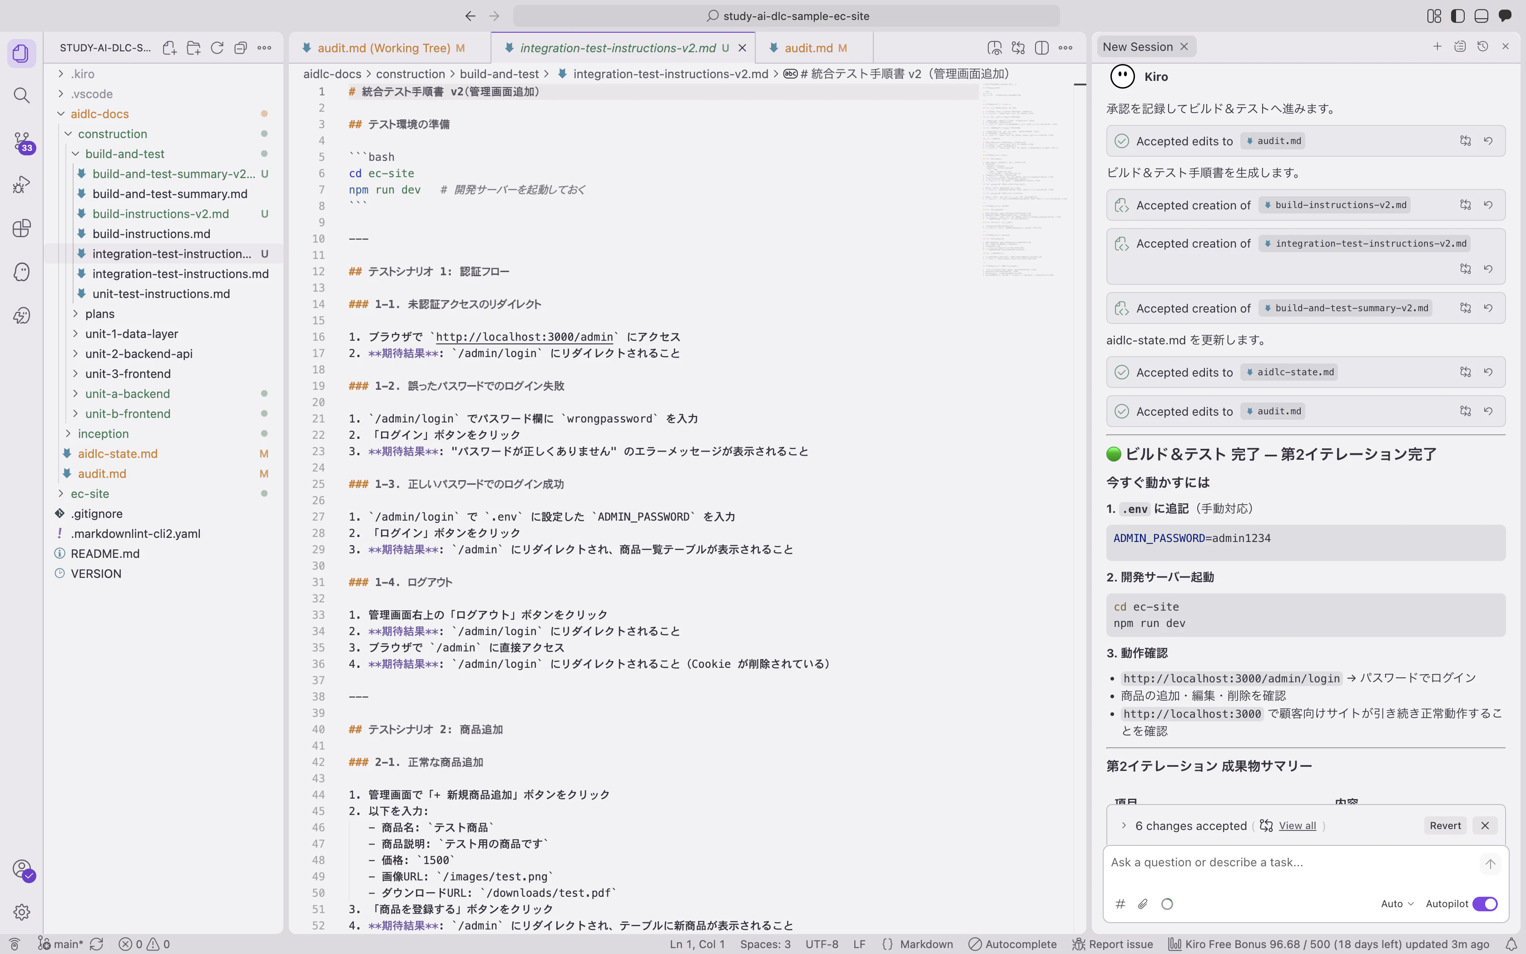Viewport: 1526px width, 954px height.
Task: View diff for build-instructions-v2.md creation
Action: [x=1466, y=205]
